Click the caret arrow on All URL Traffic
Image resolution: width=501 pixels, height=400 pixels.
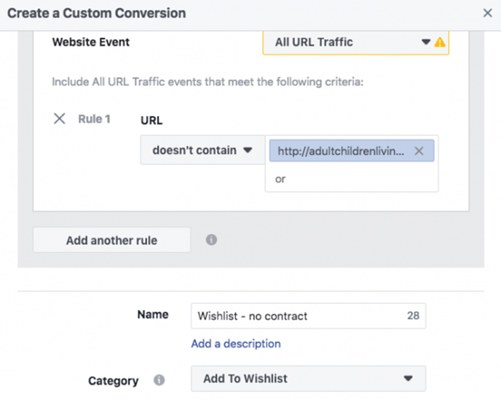pyautogui.click(x=425, y=42)
